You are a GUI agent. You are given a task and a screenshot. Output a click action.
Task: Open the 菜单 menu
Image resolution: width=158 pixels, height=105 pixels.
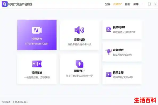[136, 4]
